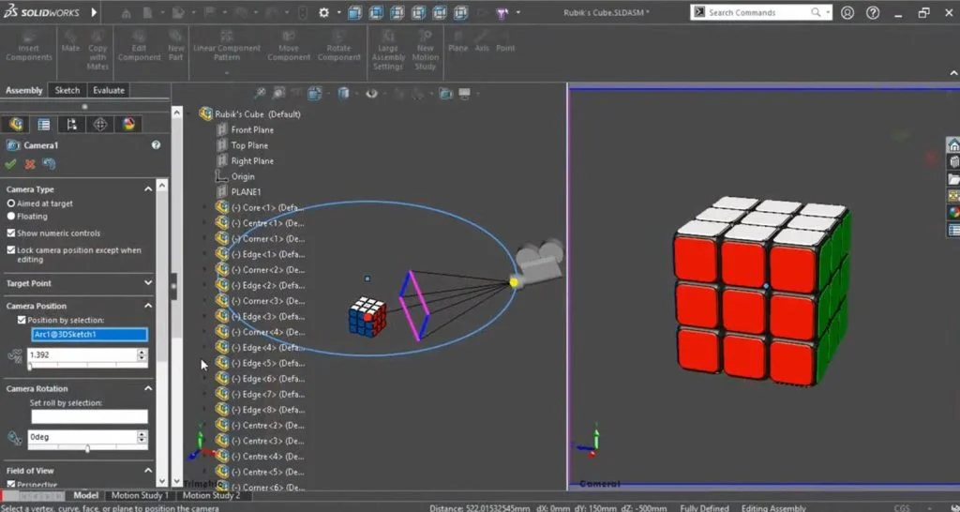Open the DimXpert crosshair tab icon

(100, 125)
